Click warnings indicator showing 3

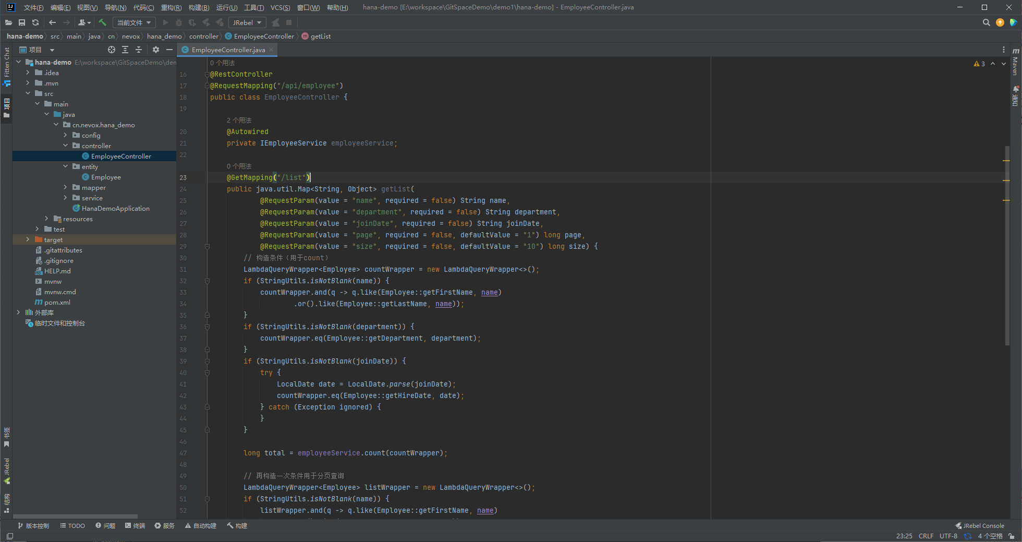tap(979, 64)
